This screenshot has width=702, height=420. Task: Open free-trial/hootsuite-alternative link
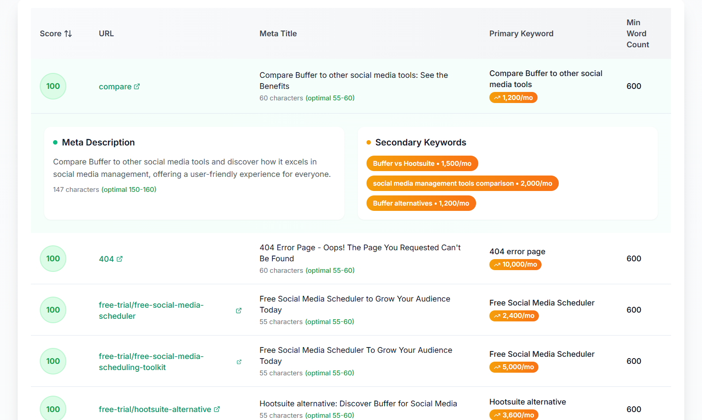[x=155, y=409]
